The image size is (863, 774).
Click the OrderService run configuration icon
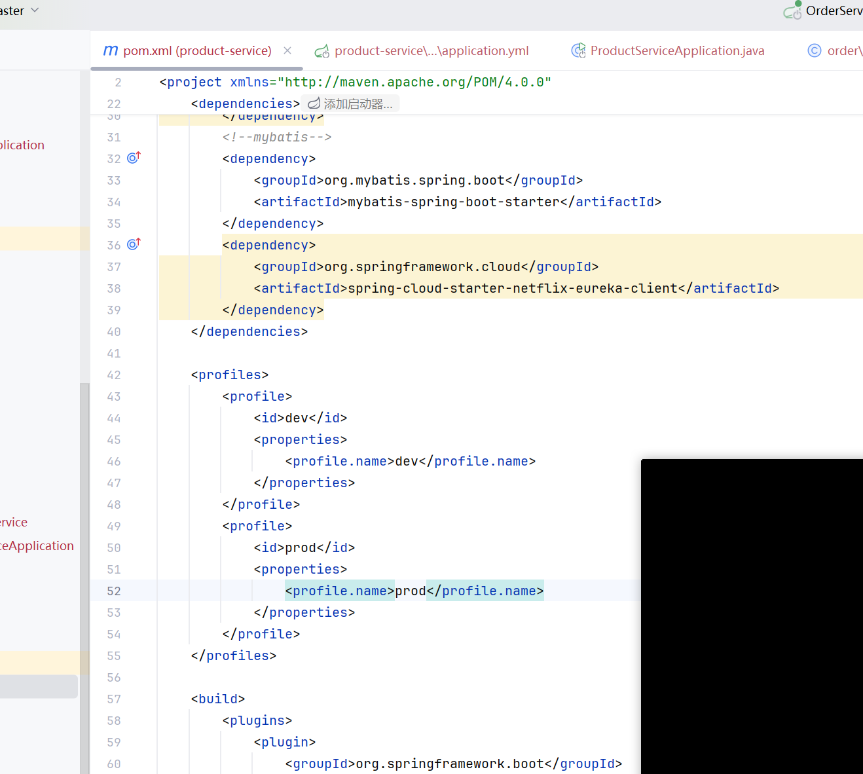coord(792,10)
